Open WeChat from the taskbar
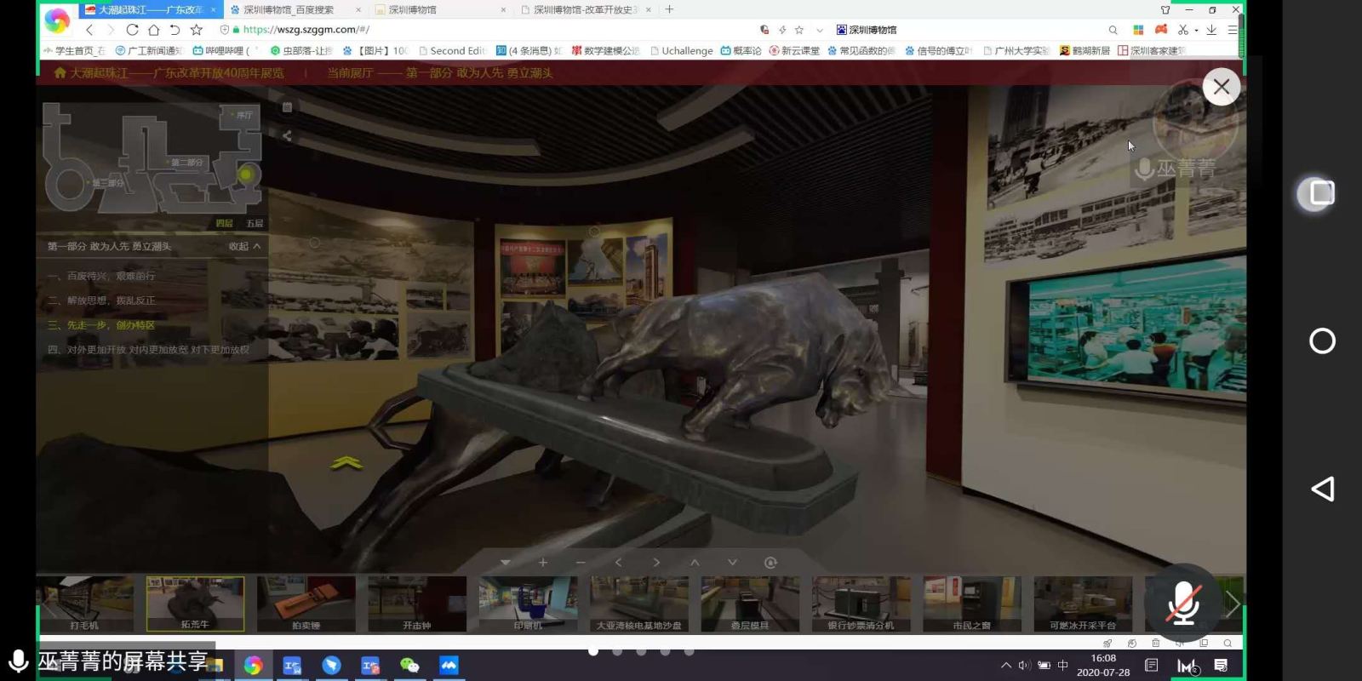Screen dimensions: 1362x681 click(x=409, y=666)
